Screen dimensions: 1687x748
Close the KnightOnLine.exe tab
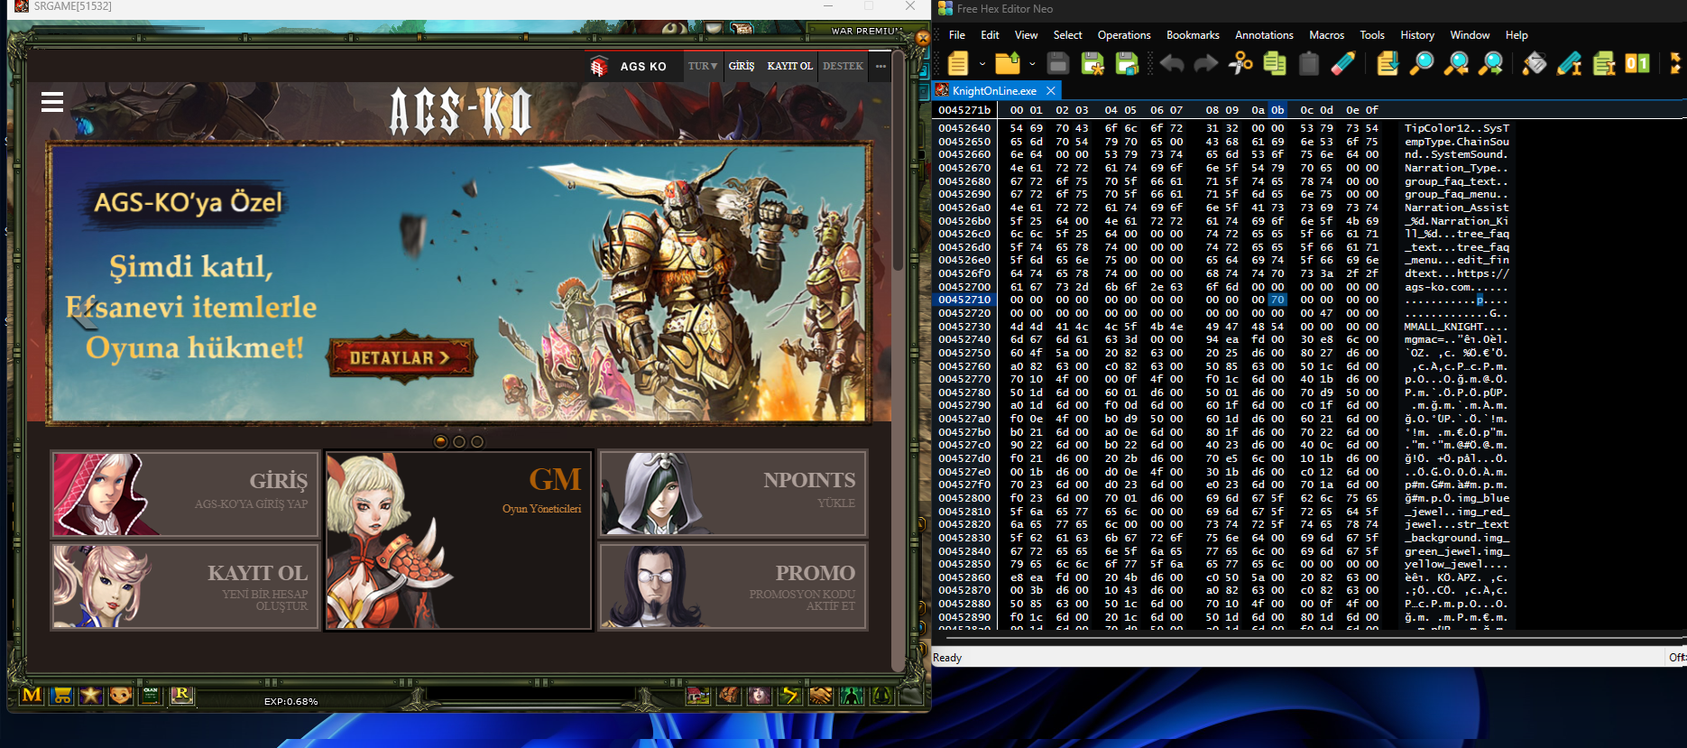(1051, 91)
